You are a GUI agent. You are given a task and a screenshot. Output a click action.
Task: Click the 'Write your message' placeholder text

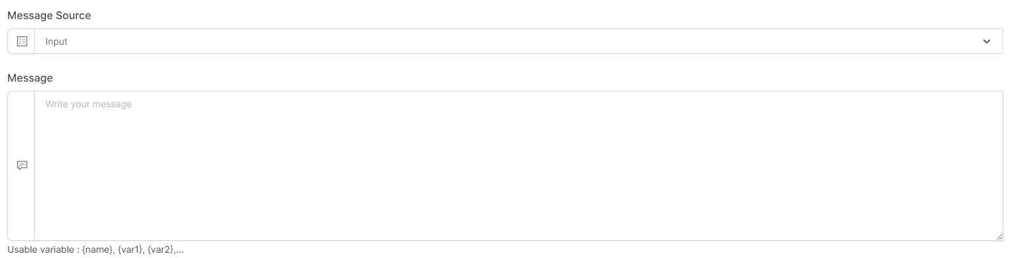click(89, 104)
